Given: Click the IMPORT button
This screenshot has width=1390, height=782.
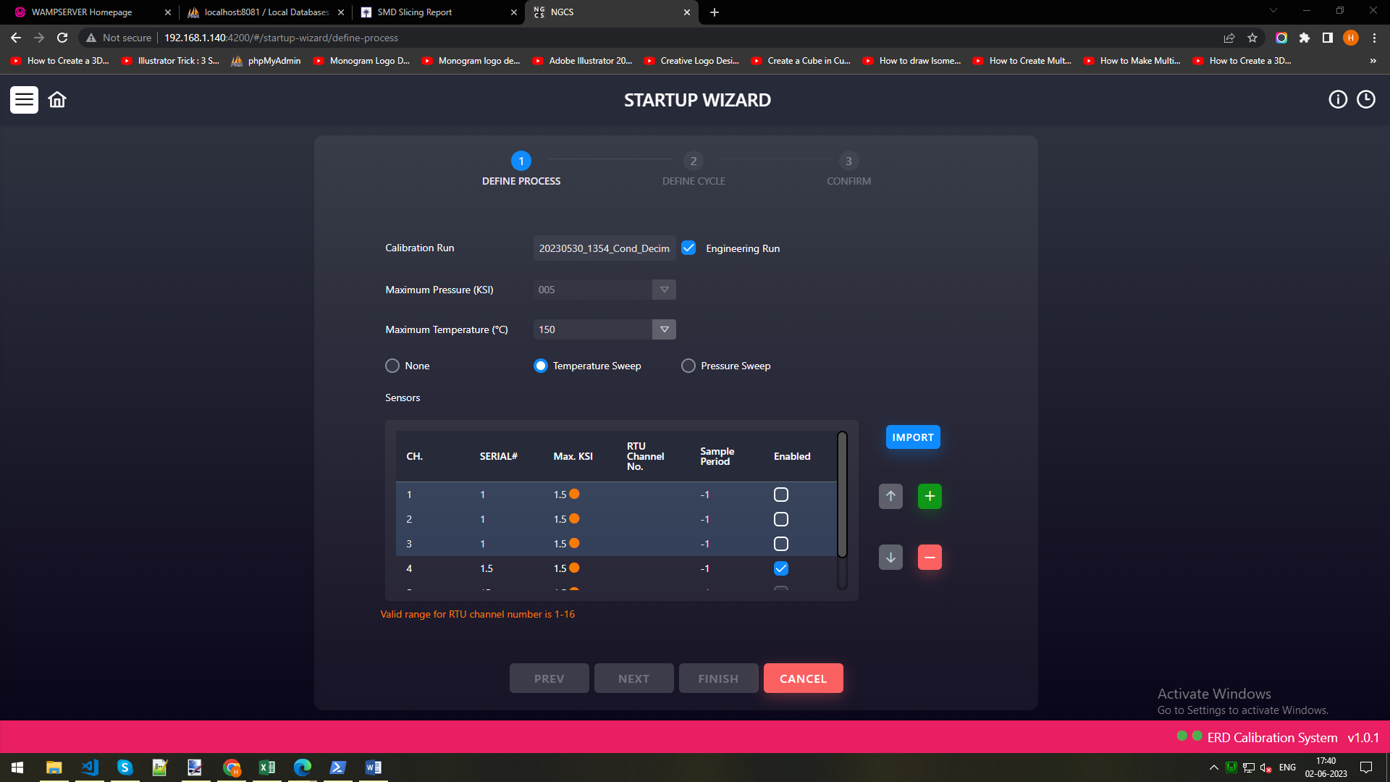Looking at the screenshot, I should 912,437.
